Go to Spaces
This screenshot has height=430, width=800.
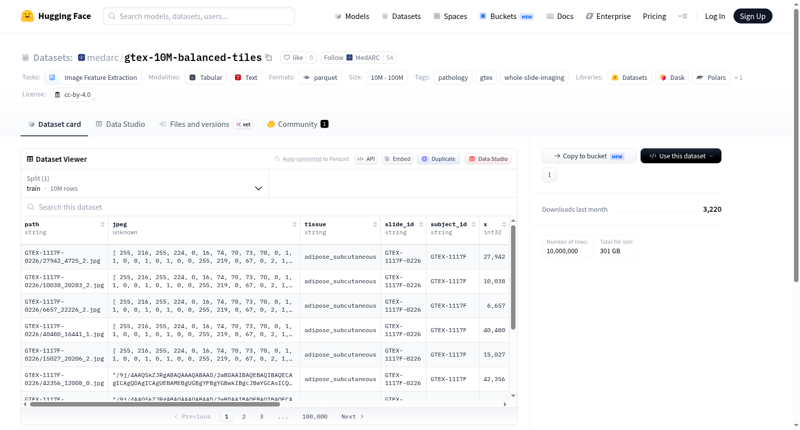pyautogui.click(x=450, y=16)
